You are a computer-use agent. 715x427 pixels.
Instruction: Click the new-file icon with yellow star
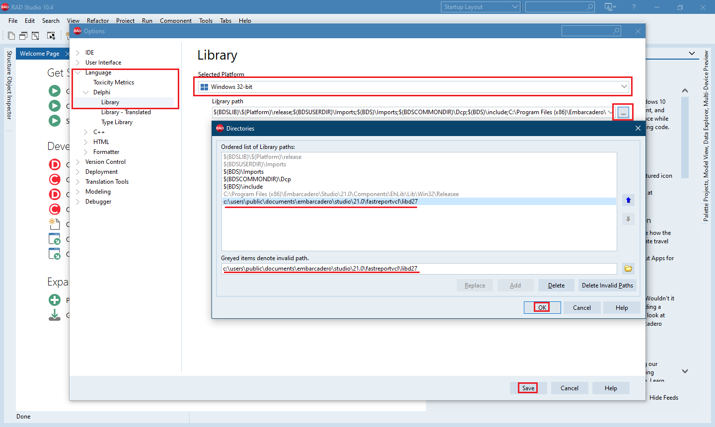pyautogui.click(x=55, y=223)
